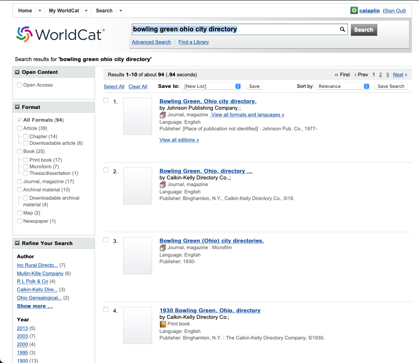The height and width of the screenshot is (363, 419).
Task: Click print book icon for result 4
Action: tap(163, 324)
